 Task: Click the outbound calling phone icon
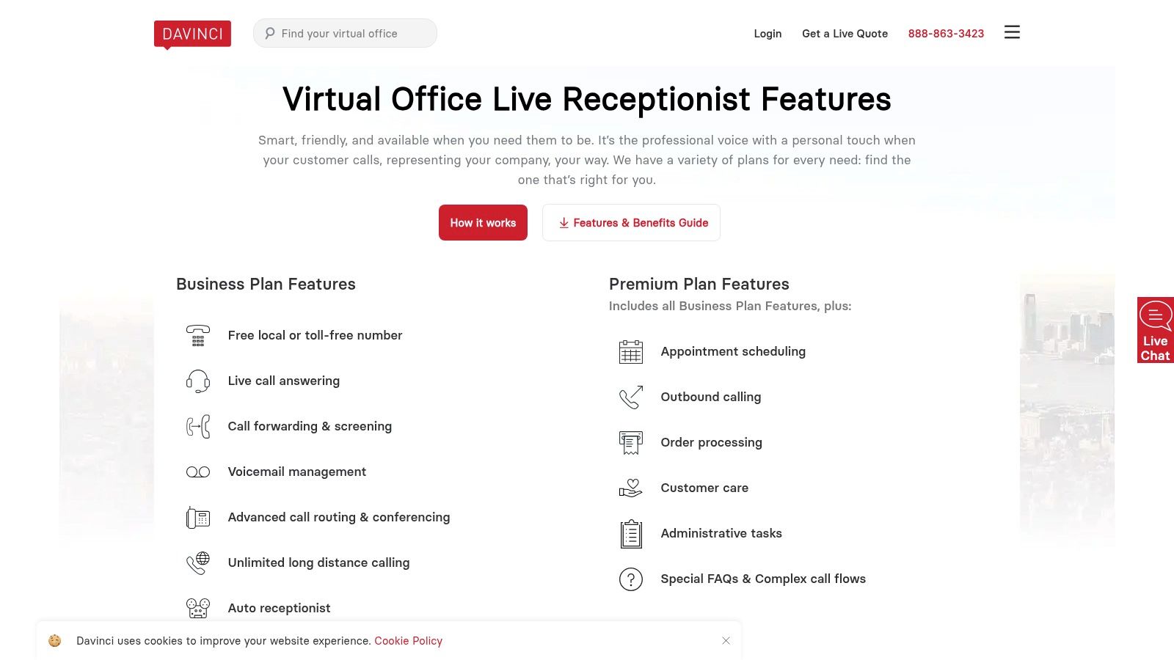[630, 397]
